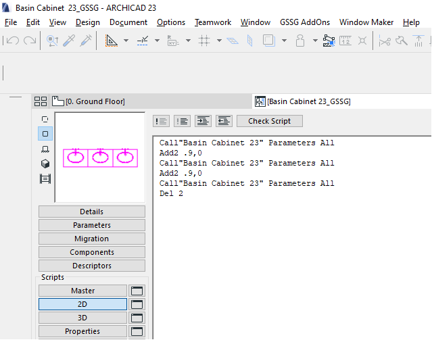Screen dimensions: 432x342
Task: Open the Window menu
Action: click(x=256, y=22)
